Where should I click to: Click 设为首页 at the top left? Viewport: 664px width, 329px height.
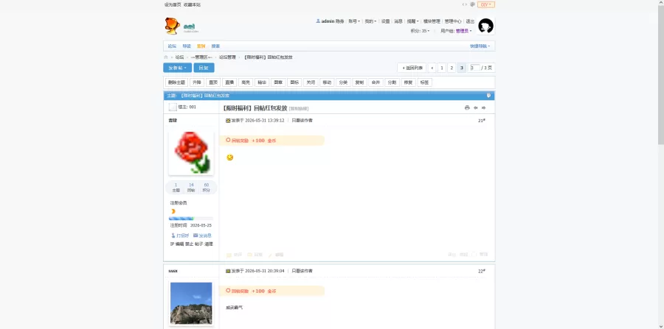(173, 4)
